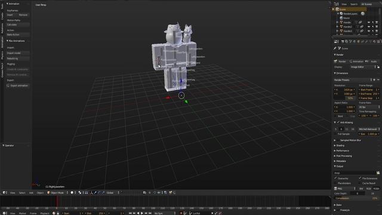Viewport: 382px width, 215px height.
Task: Open outliner Search menu
Action: pyautogui.click(x=354, y=4)
